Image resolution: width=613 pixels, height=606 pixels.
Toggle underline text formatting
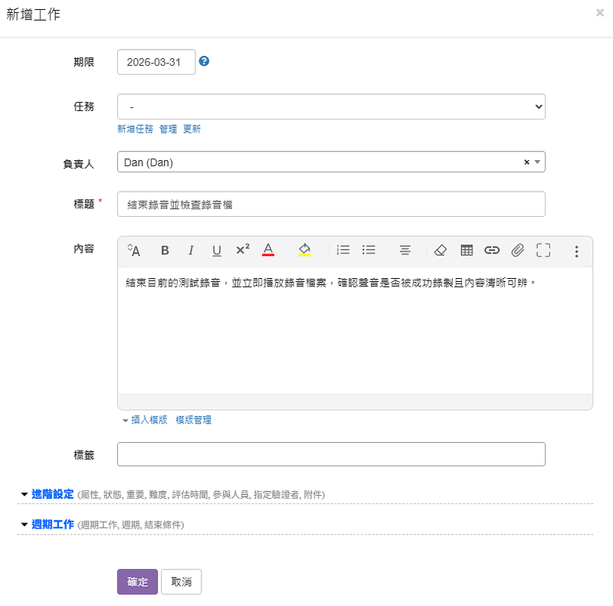(x=217, y=251)
